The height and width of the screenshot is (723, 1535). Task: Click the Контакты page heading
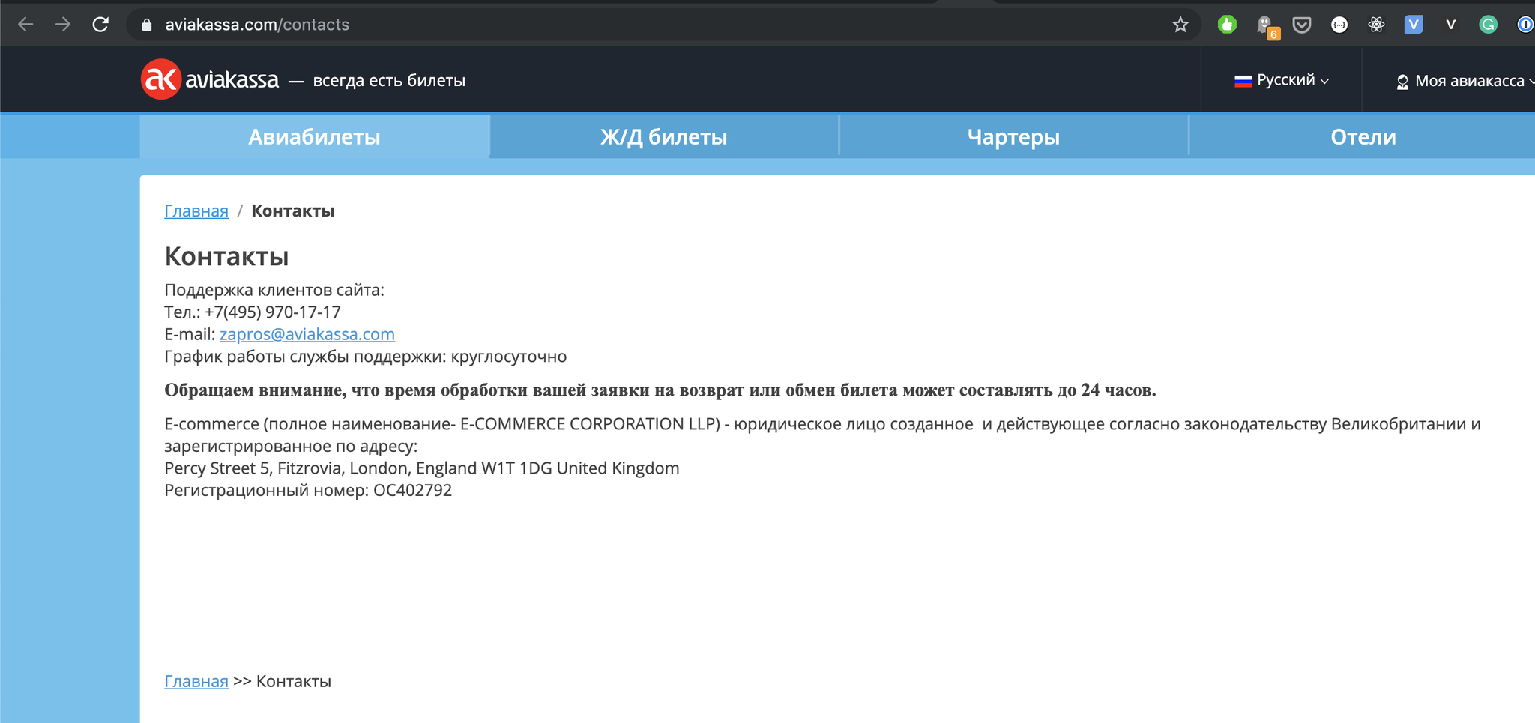pyautogui.click(x=226, y=256)
